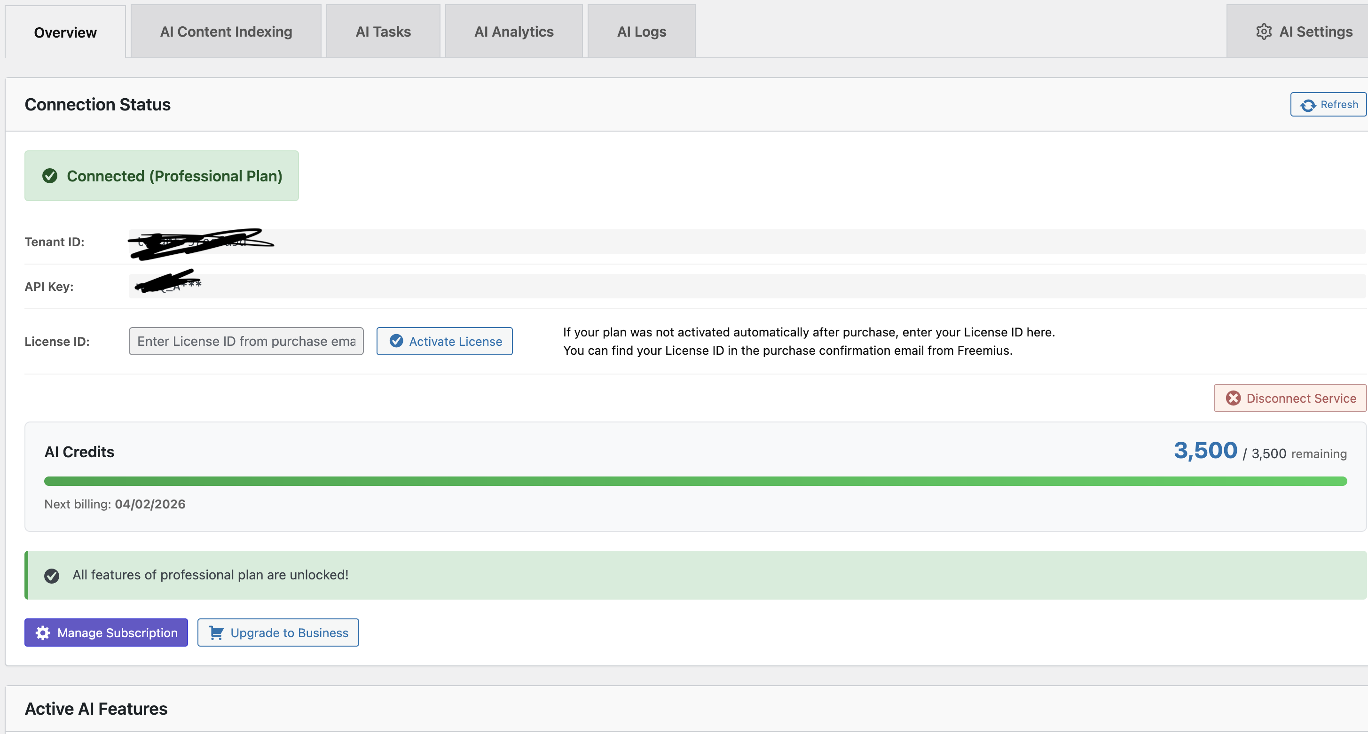Focus the License ID input field
This screenshot has height=734, width=1368.
tap(246, 341)
